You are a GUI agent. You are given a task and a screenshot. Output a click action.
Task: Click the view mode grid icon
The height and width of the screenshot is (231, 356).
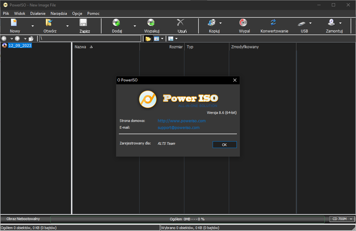point(157,39)
